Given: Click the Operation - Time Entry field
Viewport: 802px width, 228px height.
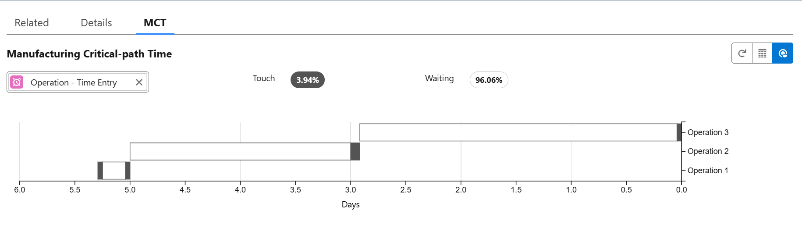Looking at the screenshot, I should coord(74,82).
